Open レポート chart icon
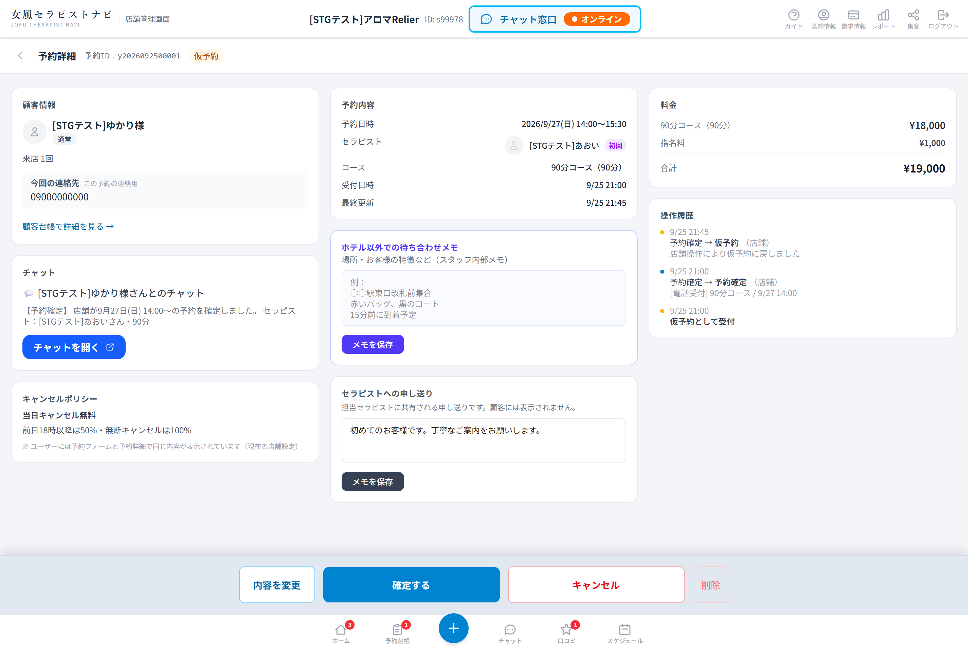 click(893, 19)
